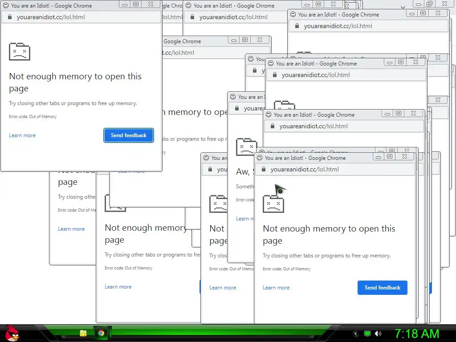Open Learn more in the top-left window

22,135
